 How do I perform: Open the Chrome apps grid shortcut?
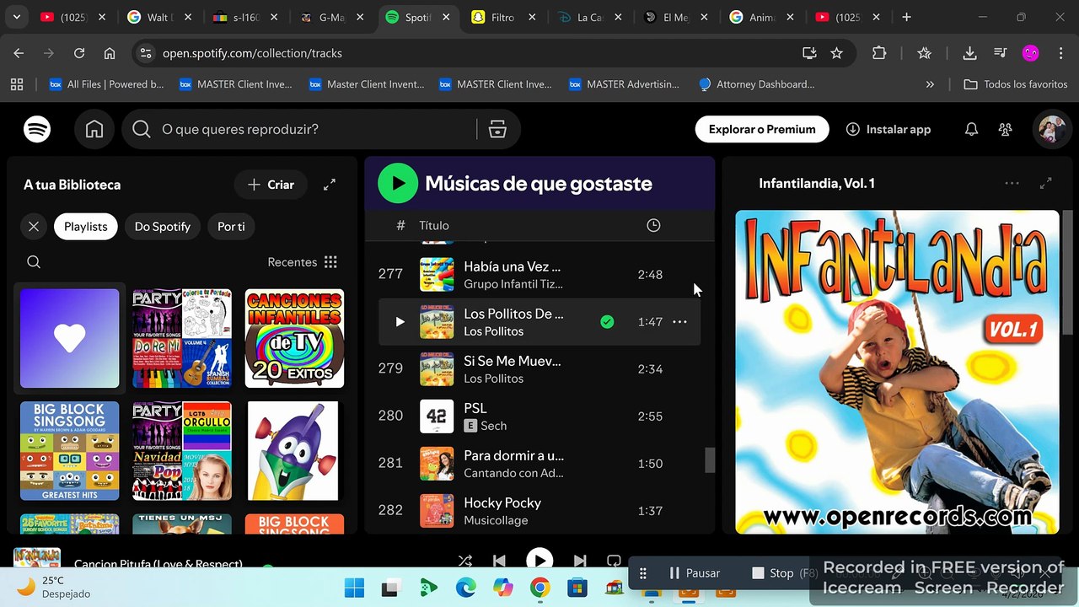[17, 84]
